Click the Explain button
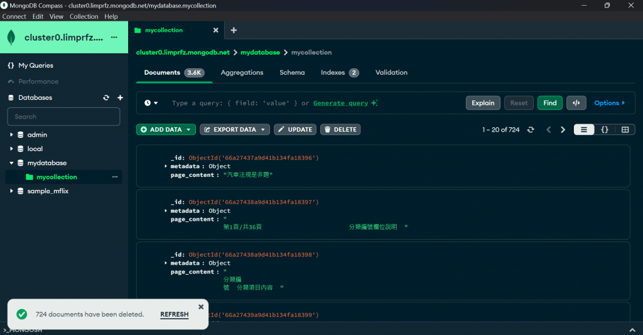Viewport: 643px width, 335px height. (483, 103)
